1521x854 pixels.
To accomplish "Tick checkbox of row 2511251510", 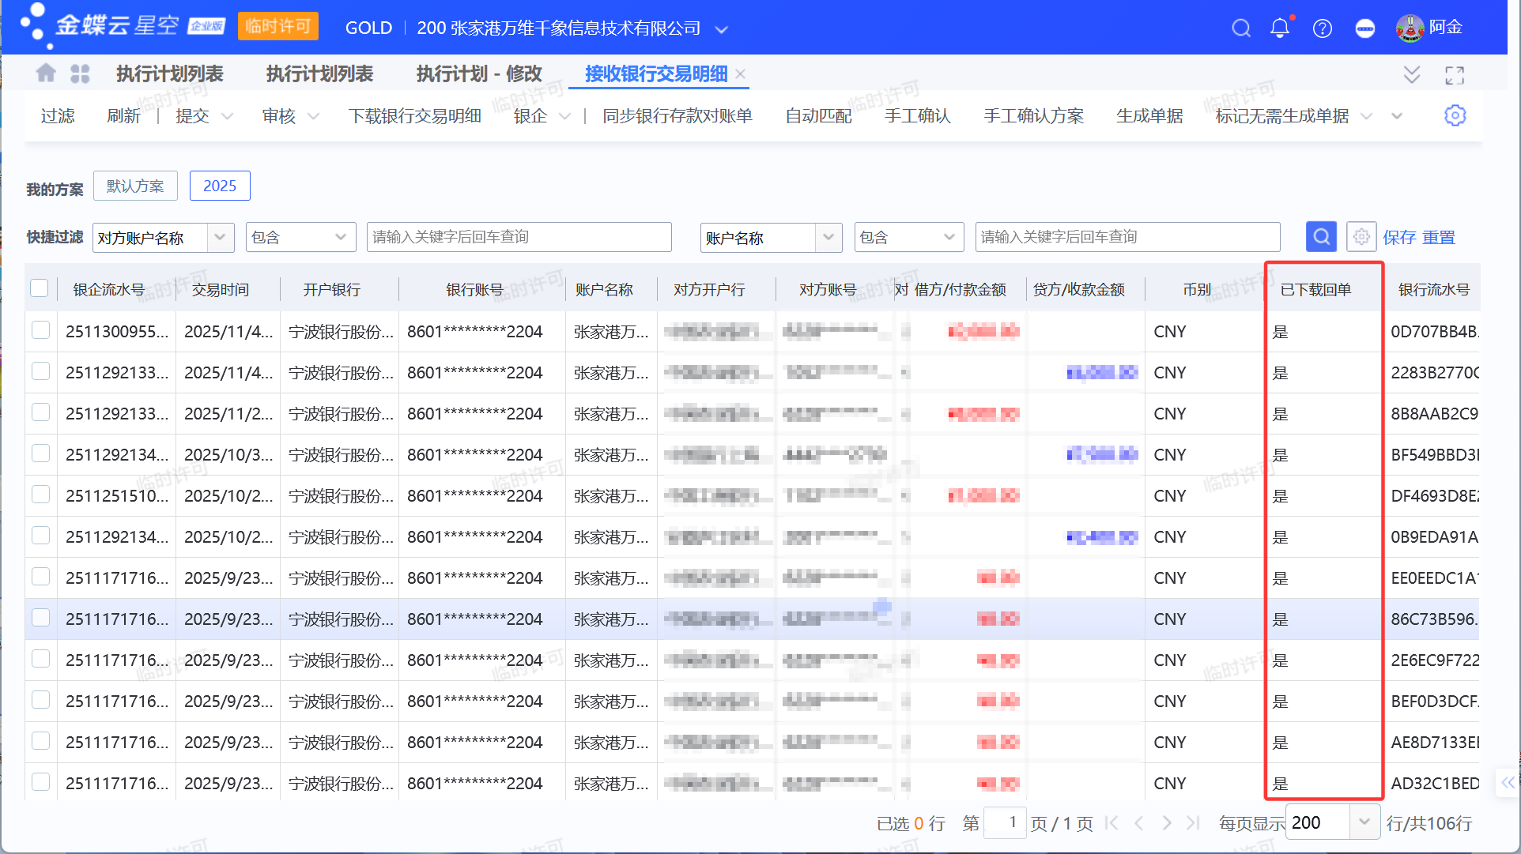I will point(40,495).
